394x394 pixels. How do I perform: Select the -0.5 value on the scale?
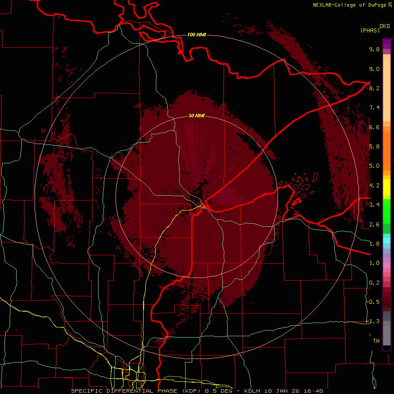(373, 302)
